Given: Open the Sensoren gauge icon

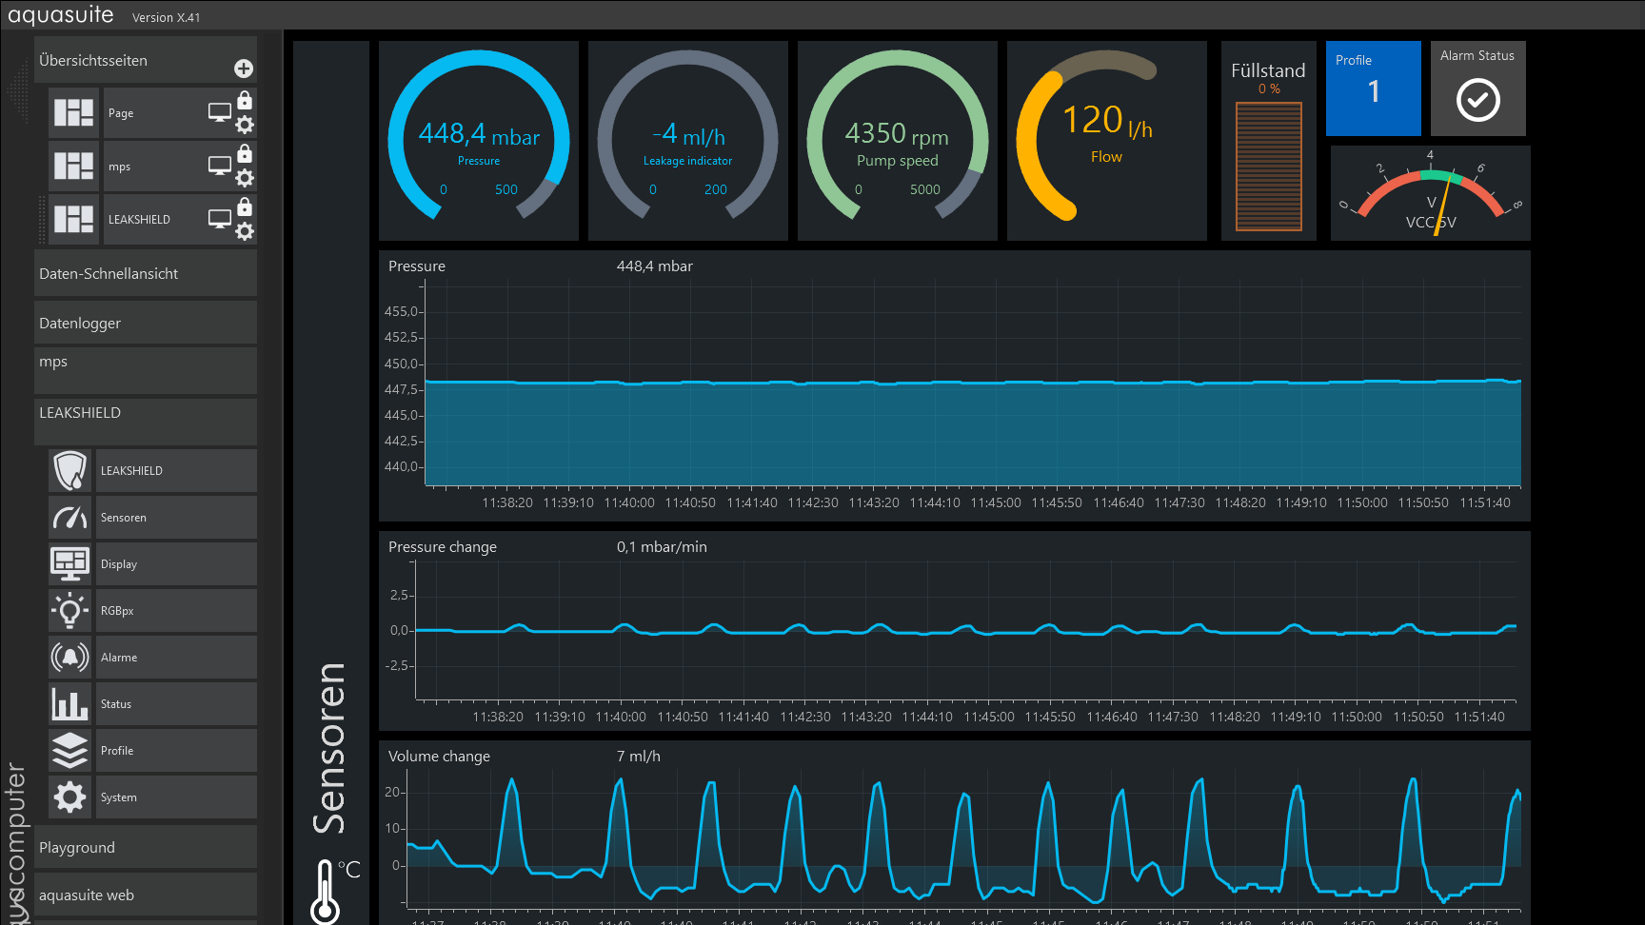Looking at the screenshot, I should pos(70,518).
